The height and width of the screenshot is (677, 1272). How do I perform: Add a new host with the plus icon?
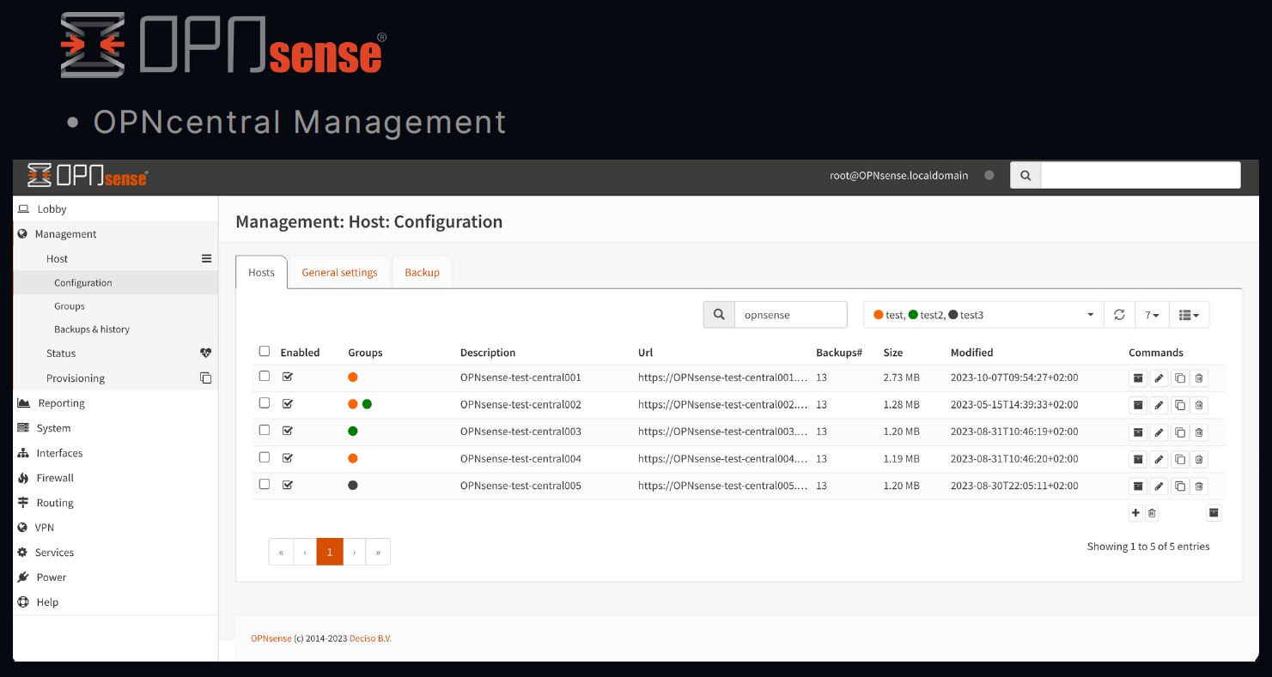click(1135, 513)
